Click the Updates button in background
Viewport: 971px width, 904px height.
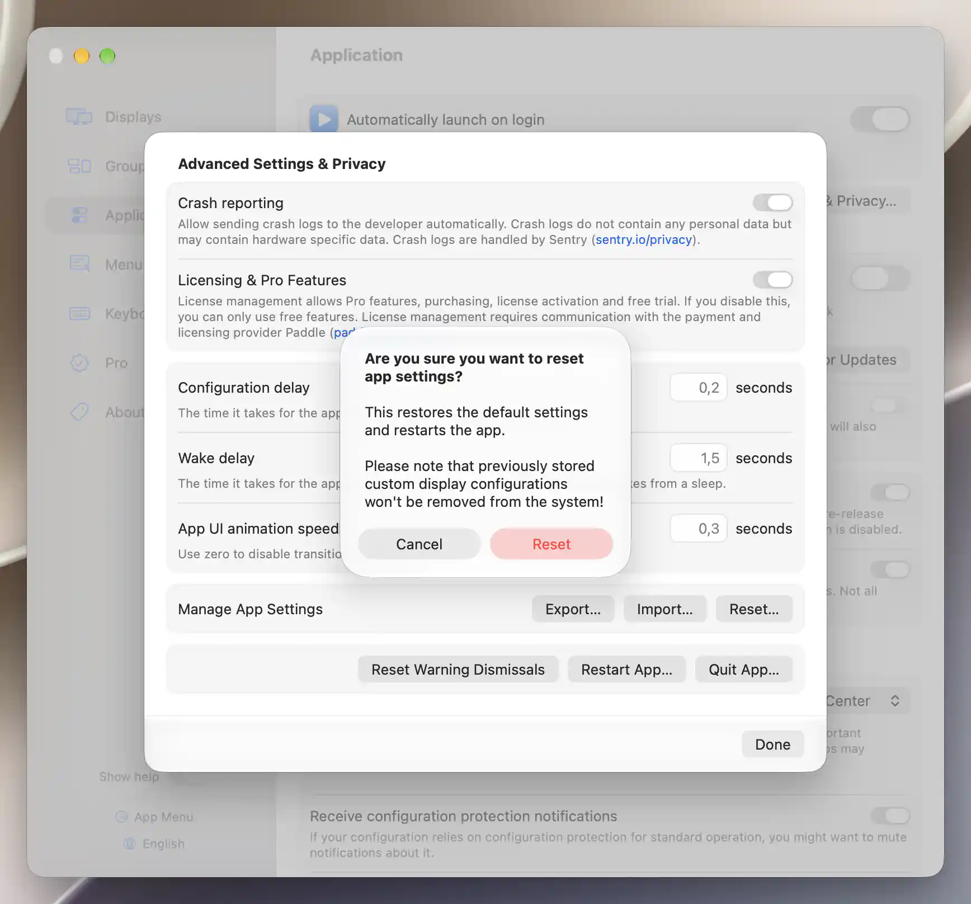pos(868,360)
